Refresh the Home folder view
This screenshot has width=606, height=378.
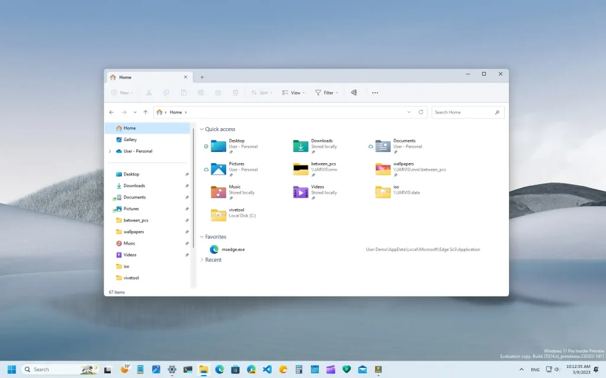click(421, 112)
